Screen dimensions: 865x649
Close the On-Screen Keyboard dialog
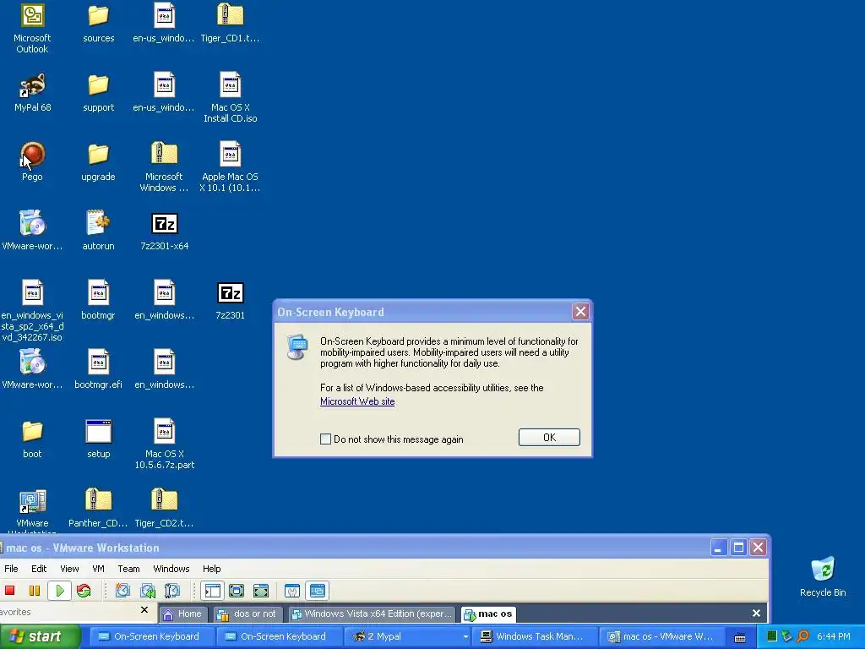pos(580,312)
